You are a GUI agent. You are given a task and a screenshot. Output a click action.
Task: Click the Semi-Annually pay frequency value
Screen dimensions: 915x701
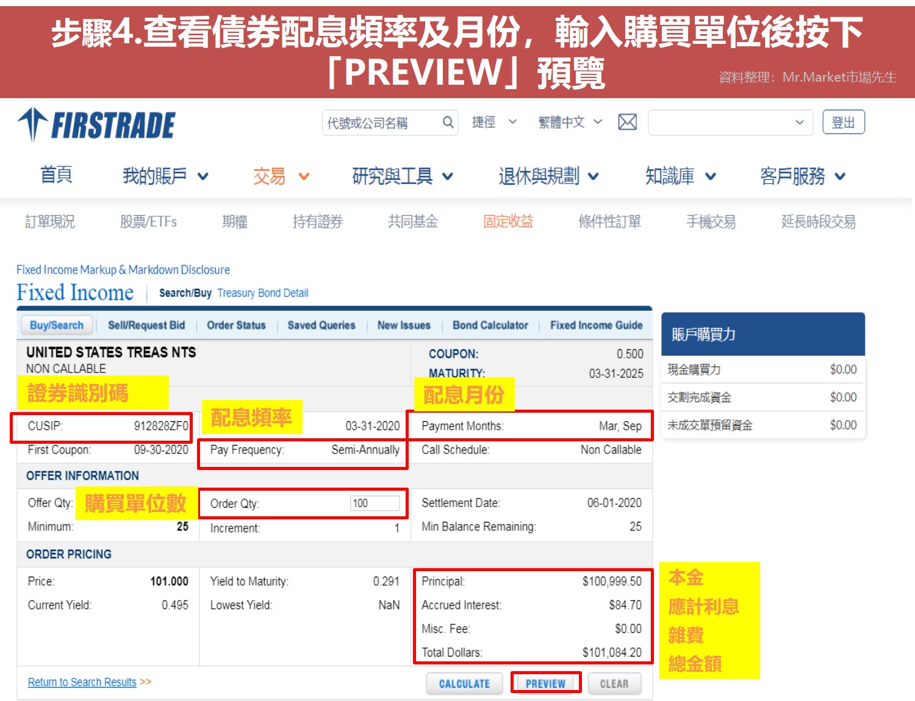click(x=365, y=450)
